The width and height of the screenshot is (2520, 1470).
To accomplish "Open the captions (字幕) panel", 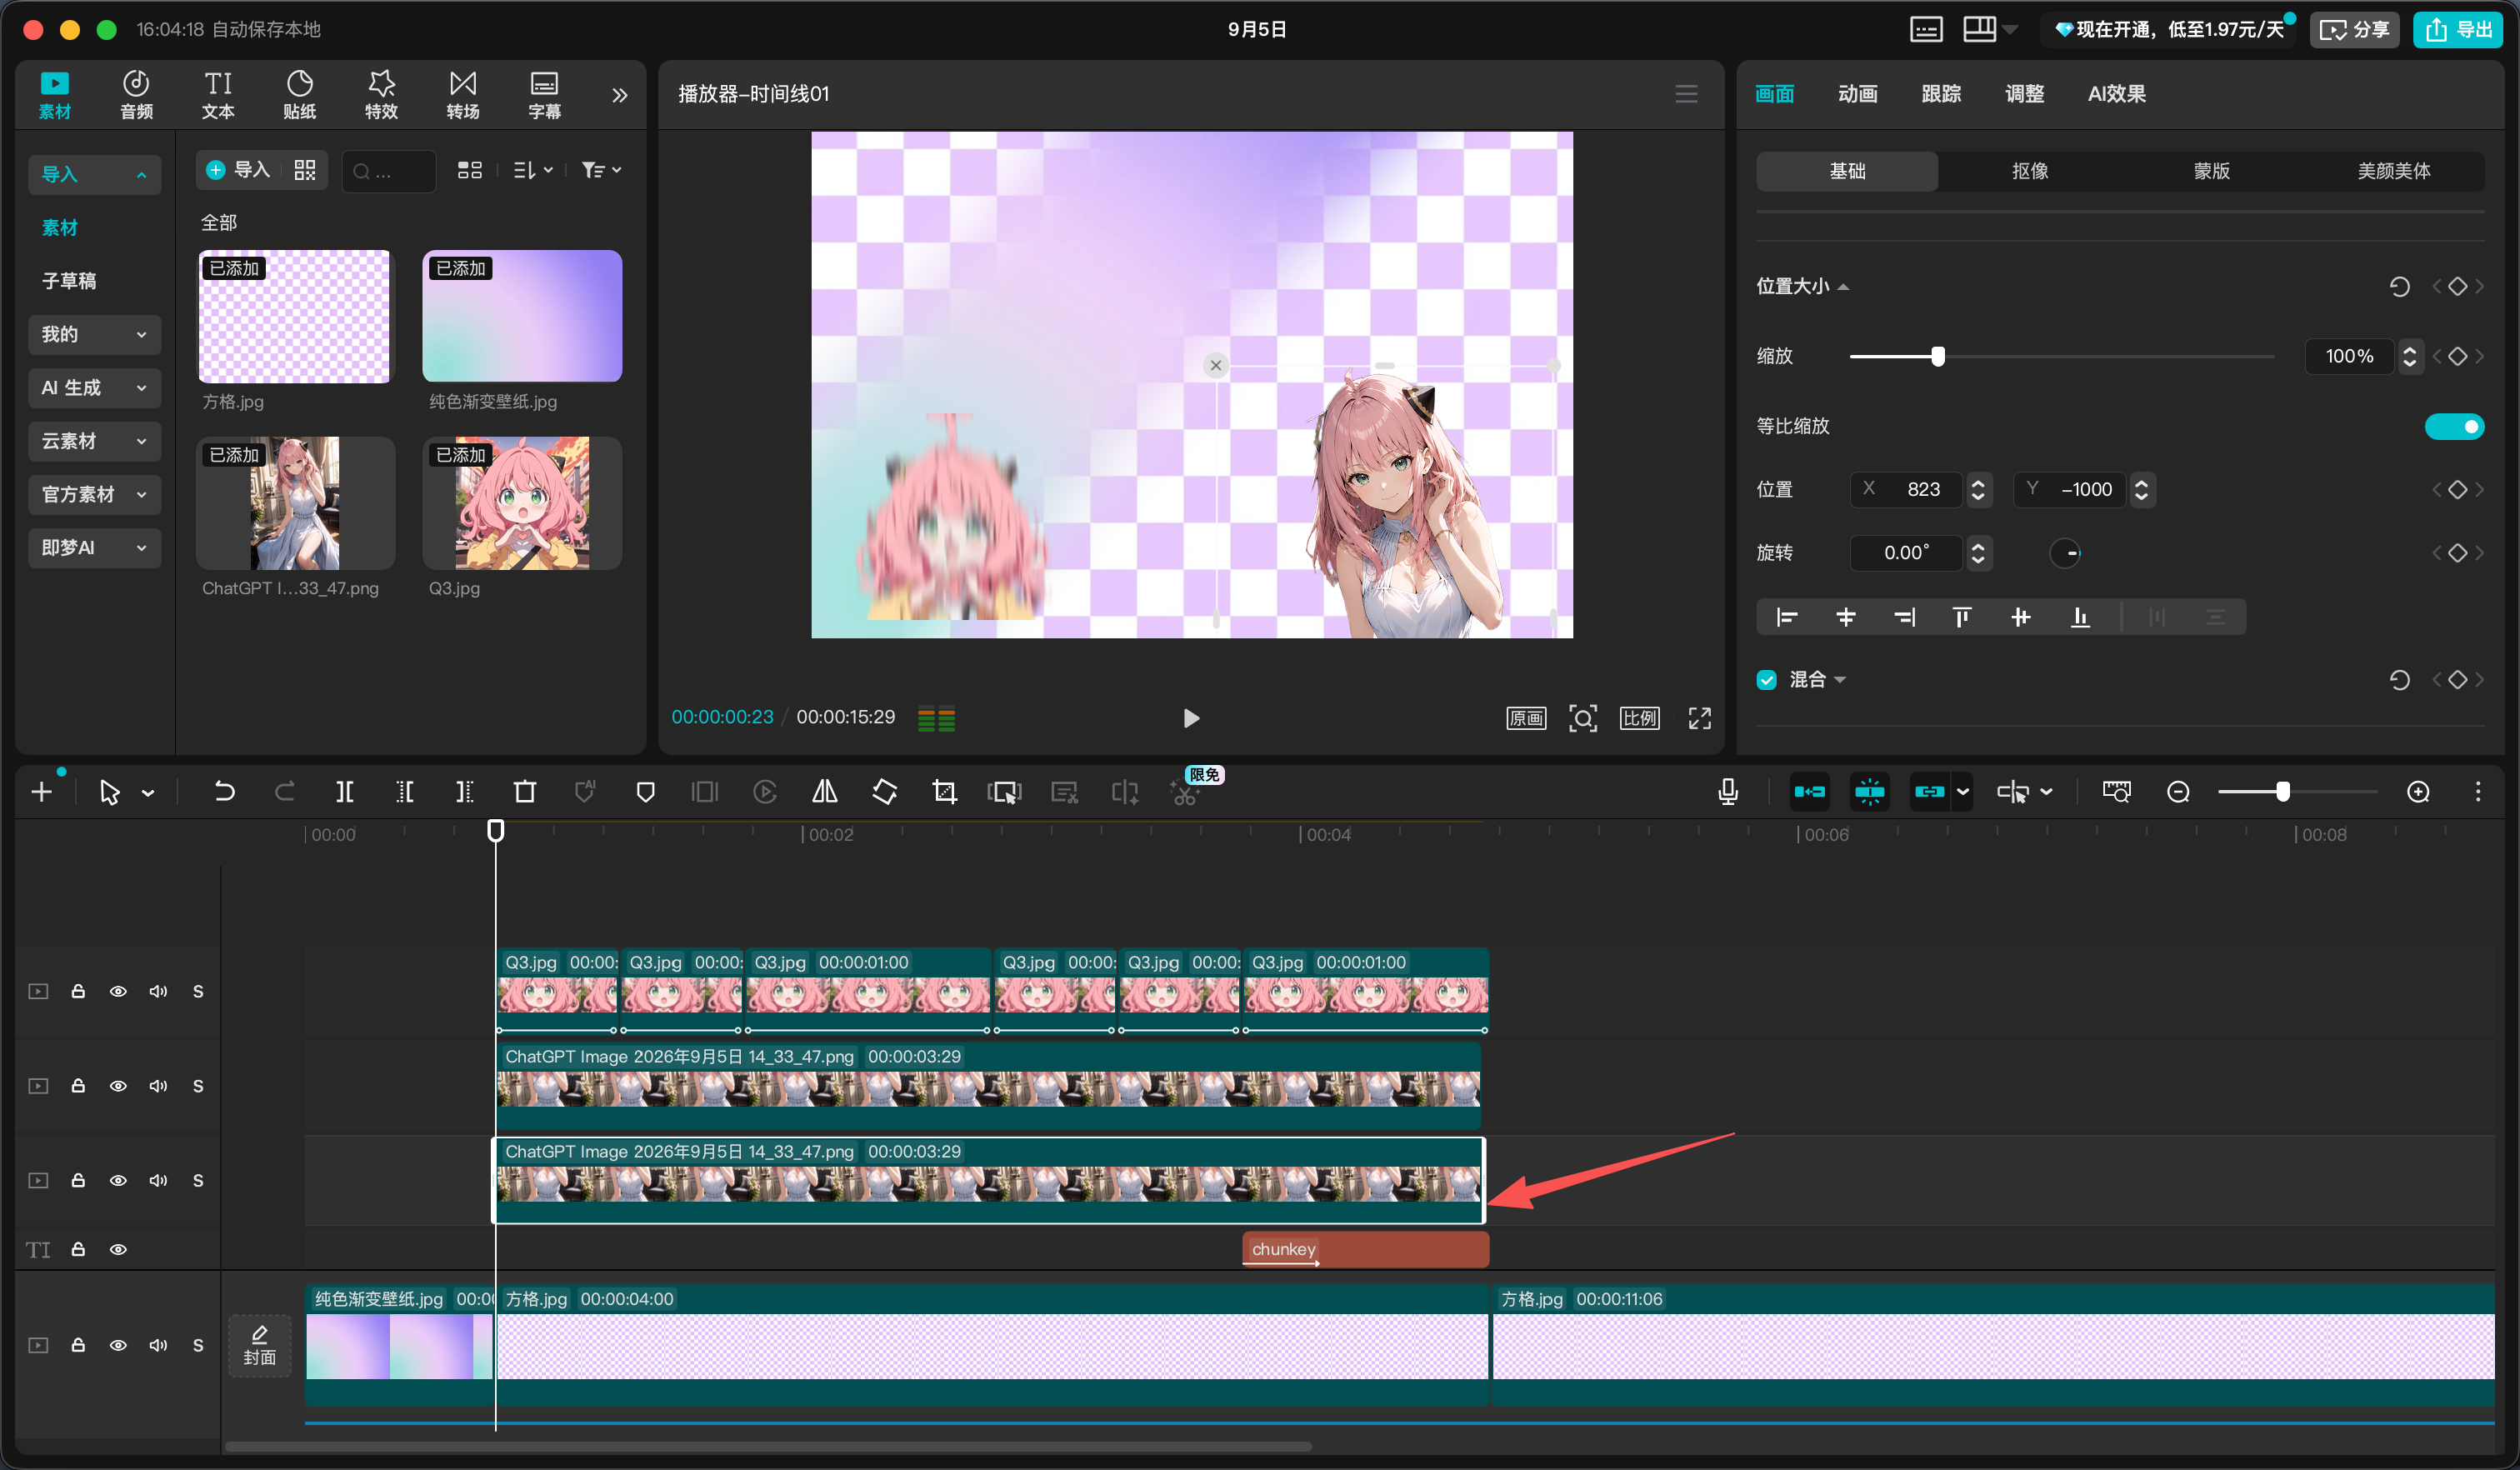I will click(544, 95).
